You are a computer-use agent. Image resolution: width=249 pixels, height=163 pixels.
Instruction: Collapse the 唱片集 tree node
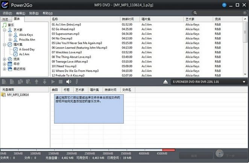(5, 45)
